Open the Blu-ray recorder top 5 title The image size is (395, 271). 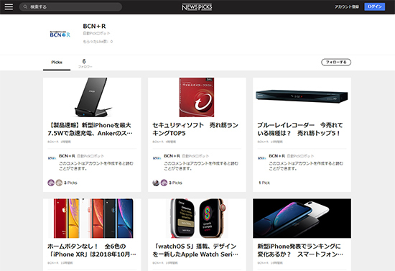pos(299,129)
